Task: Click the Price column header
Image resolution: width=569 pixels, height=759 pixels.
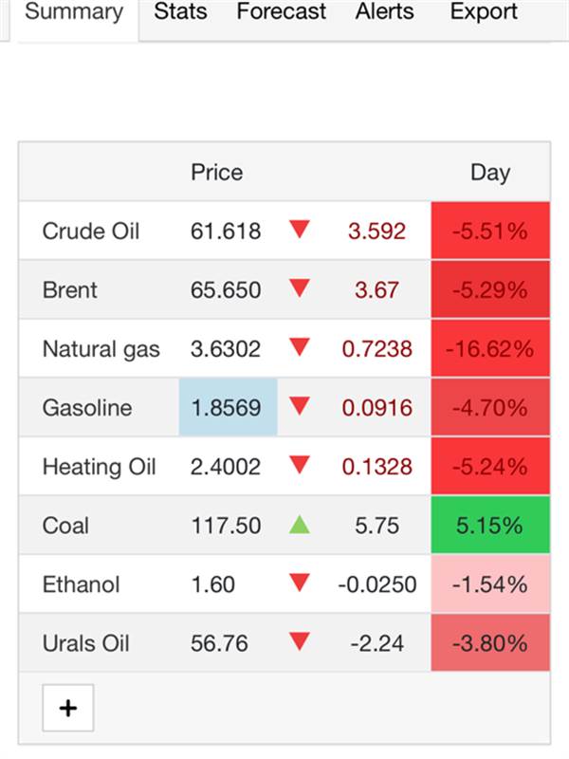Action: tap(217, 173)
